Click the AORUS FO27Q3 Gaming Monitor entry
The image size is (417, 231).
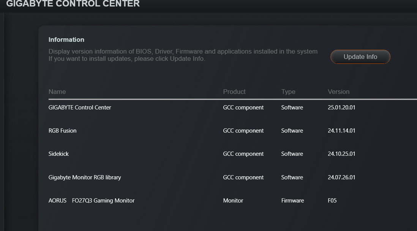click(92, 201)
